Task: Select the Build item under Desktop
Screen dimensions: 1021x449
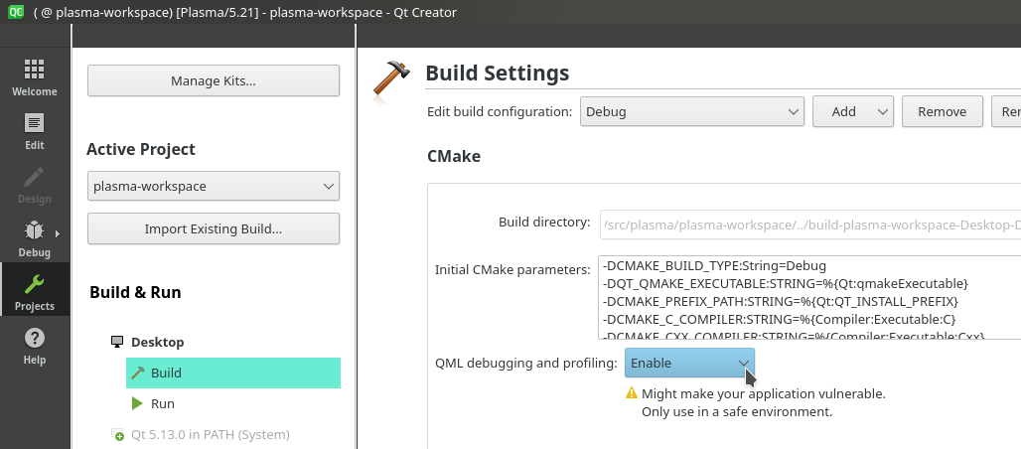Action: pyautogui.click(x=233, y=373)
